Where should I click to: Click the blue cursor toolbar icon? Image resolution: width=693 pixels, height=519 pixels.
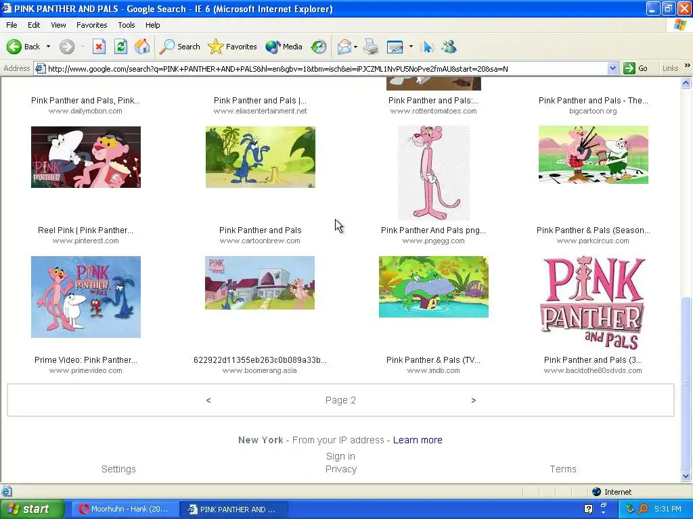(427, 47)
